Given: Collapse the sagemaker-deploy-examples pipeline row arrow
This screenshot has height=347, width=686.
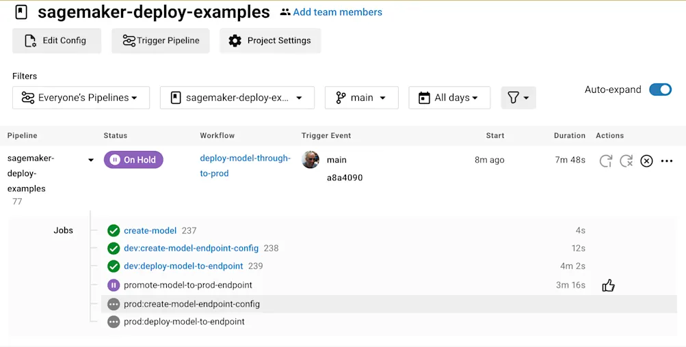Looking at the screenshot, I should click(x=91, y=160).
